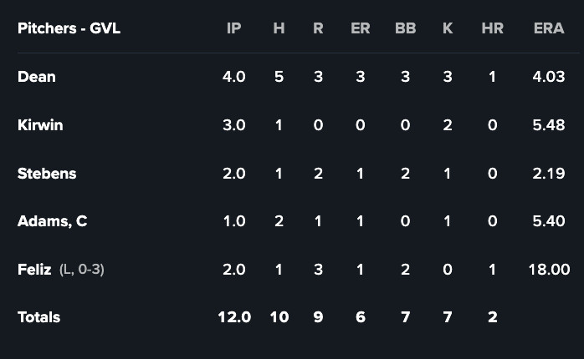Click Dean's ERA value 4.03
This screenshot has height=359, width=584.
pyautogui.click(x=549, y=77)
